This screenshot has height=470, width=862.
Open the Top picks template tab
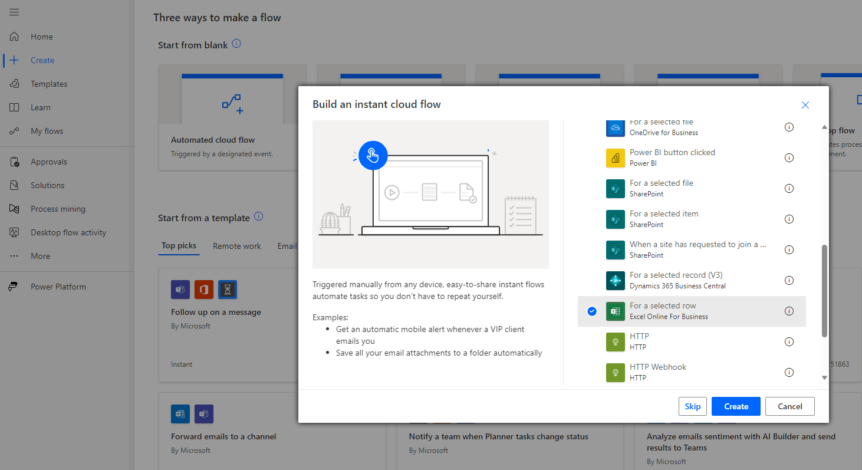tap(179, 246)
